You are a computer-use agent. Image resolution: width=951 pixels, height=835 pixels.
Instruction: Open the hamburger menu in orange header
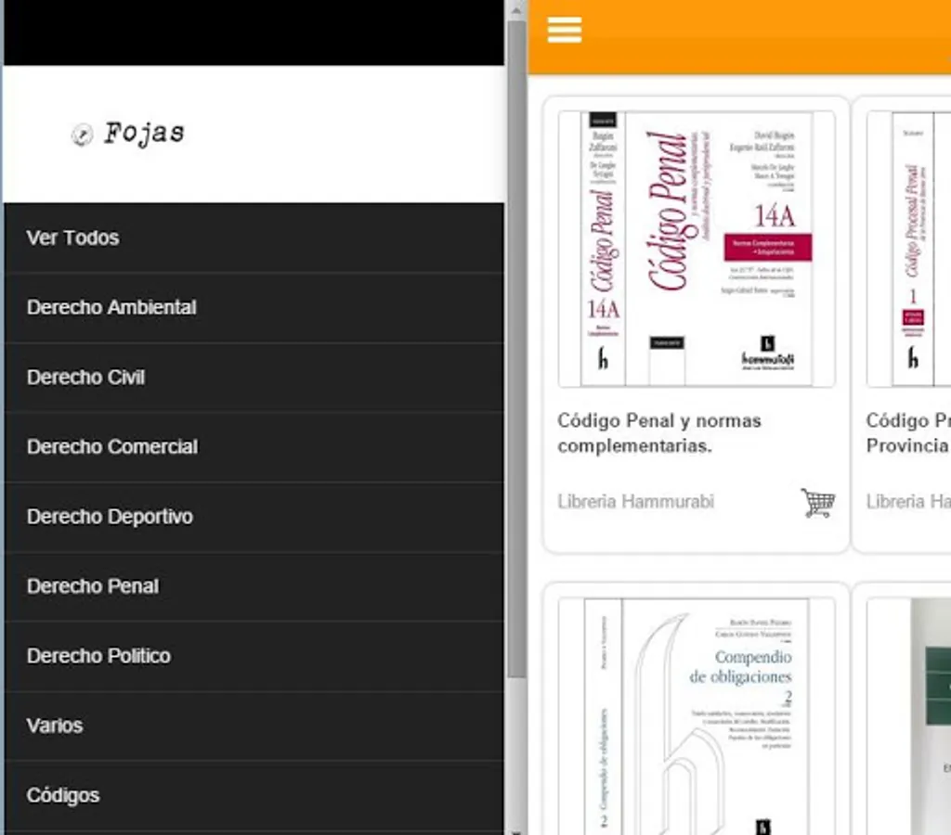[x=564, y=30]
